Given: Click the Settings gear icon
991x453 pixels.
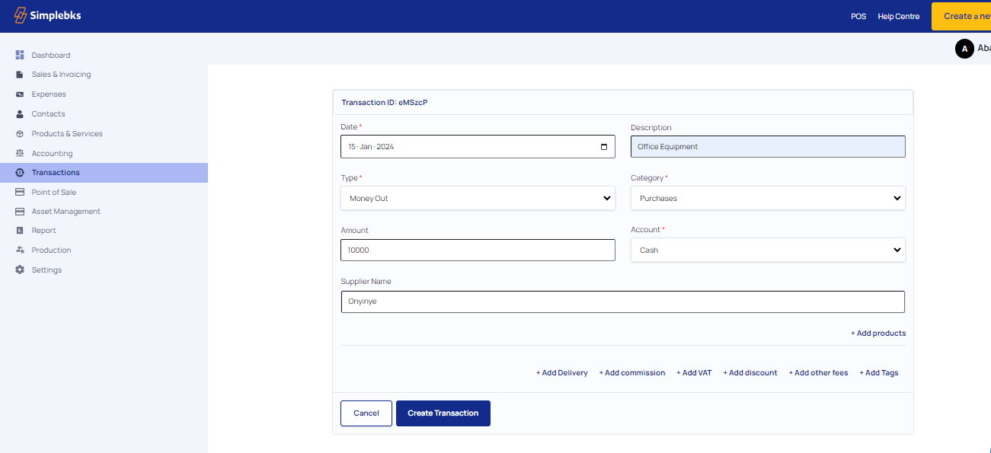Looking at the screenshot, I should click(x=20, y=270).
